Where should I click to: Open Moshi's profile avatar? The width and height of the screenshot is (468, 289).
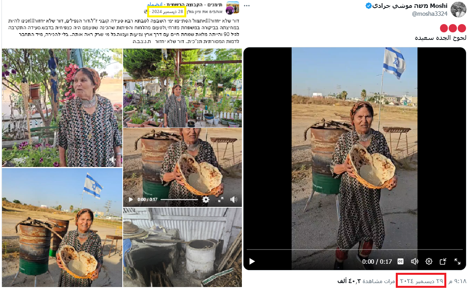[458, 9]
